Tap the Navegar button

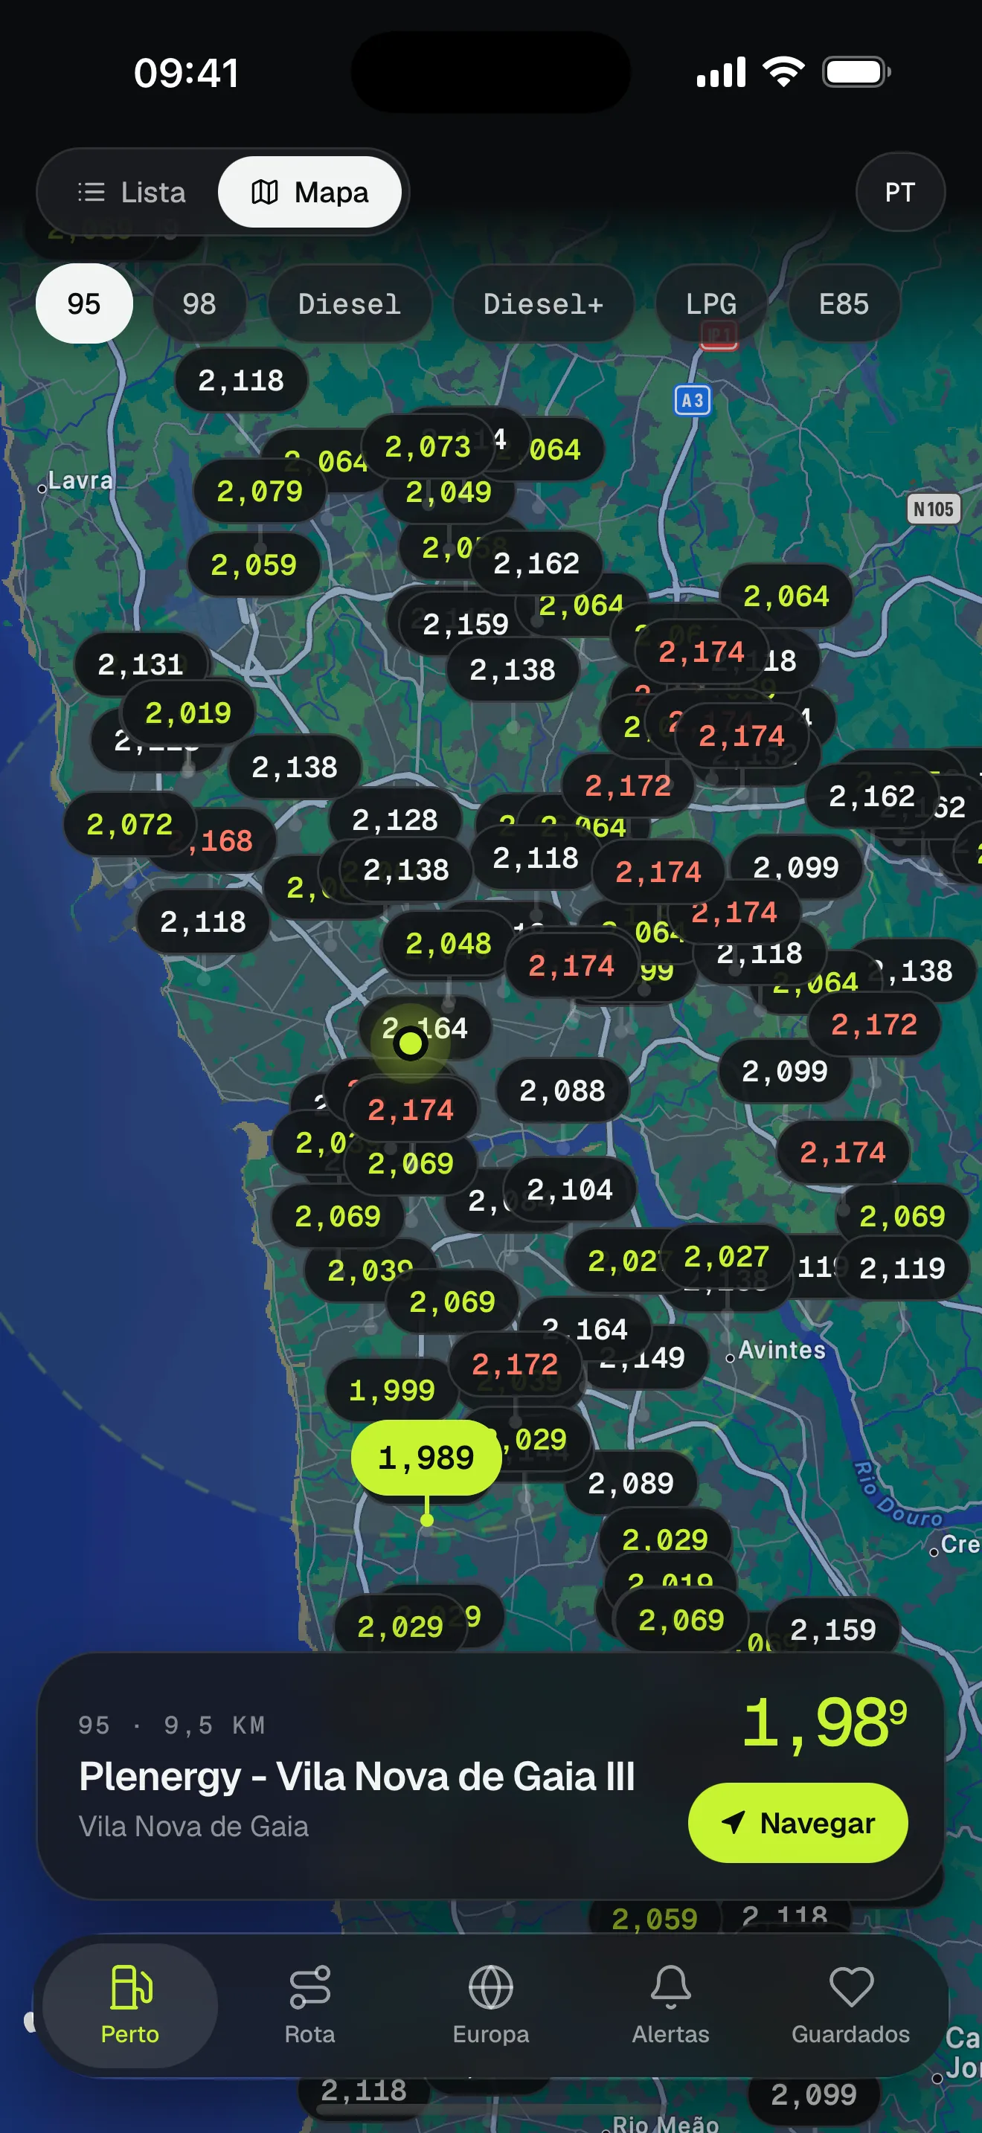(798, 1822)
